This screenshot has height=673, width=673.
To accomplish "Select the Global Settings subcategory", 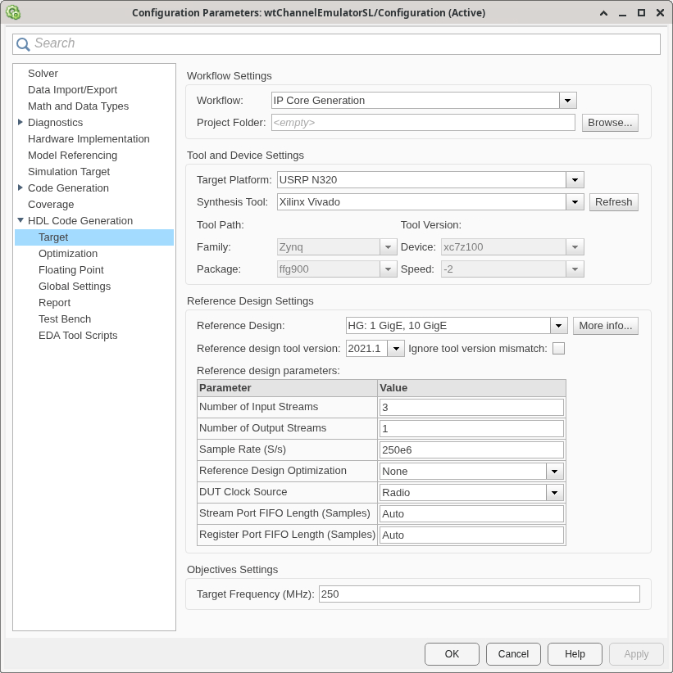I will click(x=75, y=287).
